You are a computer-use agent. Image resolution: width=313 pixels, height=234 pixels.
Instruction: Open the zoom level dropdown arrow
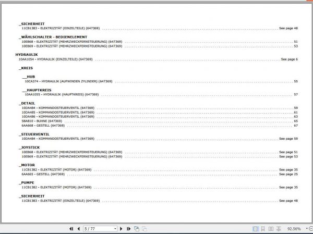307,229
